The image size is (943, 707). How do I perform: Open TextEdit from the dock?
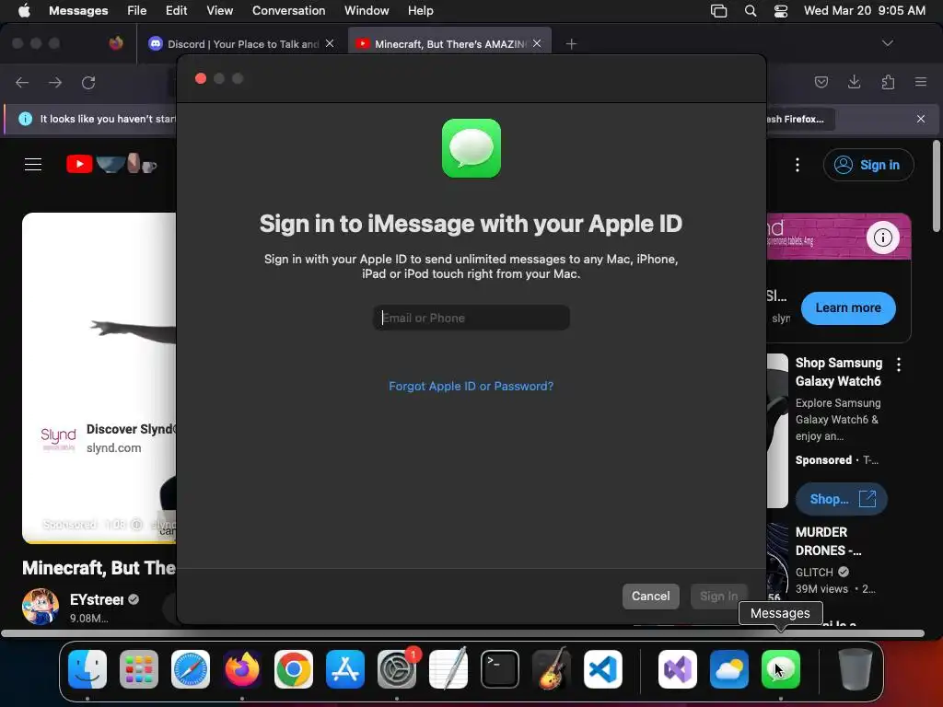coord(448,669)
